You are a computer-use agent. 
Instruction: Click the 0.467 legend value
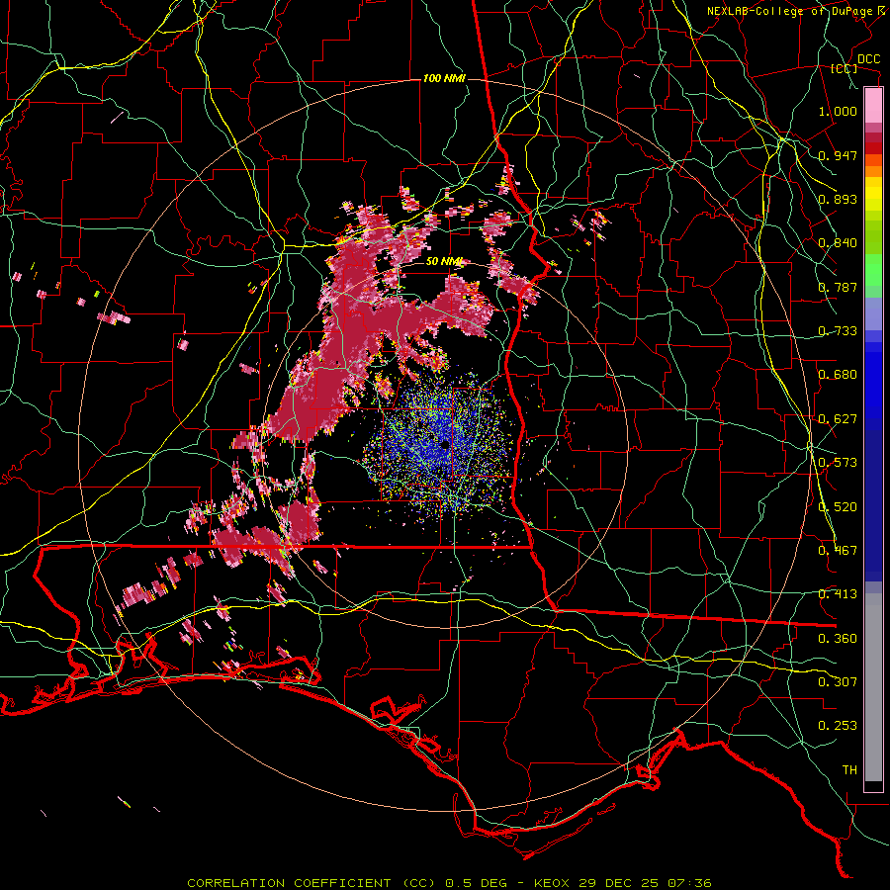coord(838,551)
